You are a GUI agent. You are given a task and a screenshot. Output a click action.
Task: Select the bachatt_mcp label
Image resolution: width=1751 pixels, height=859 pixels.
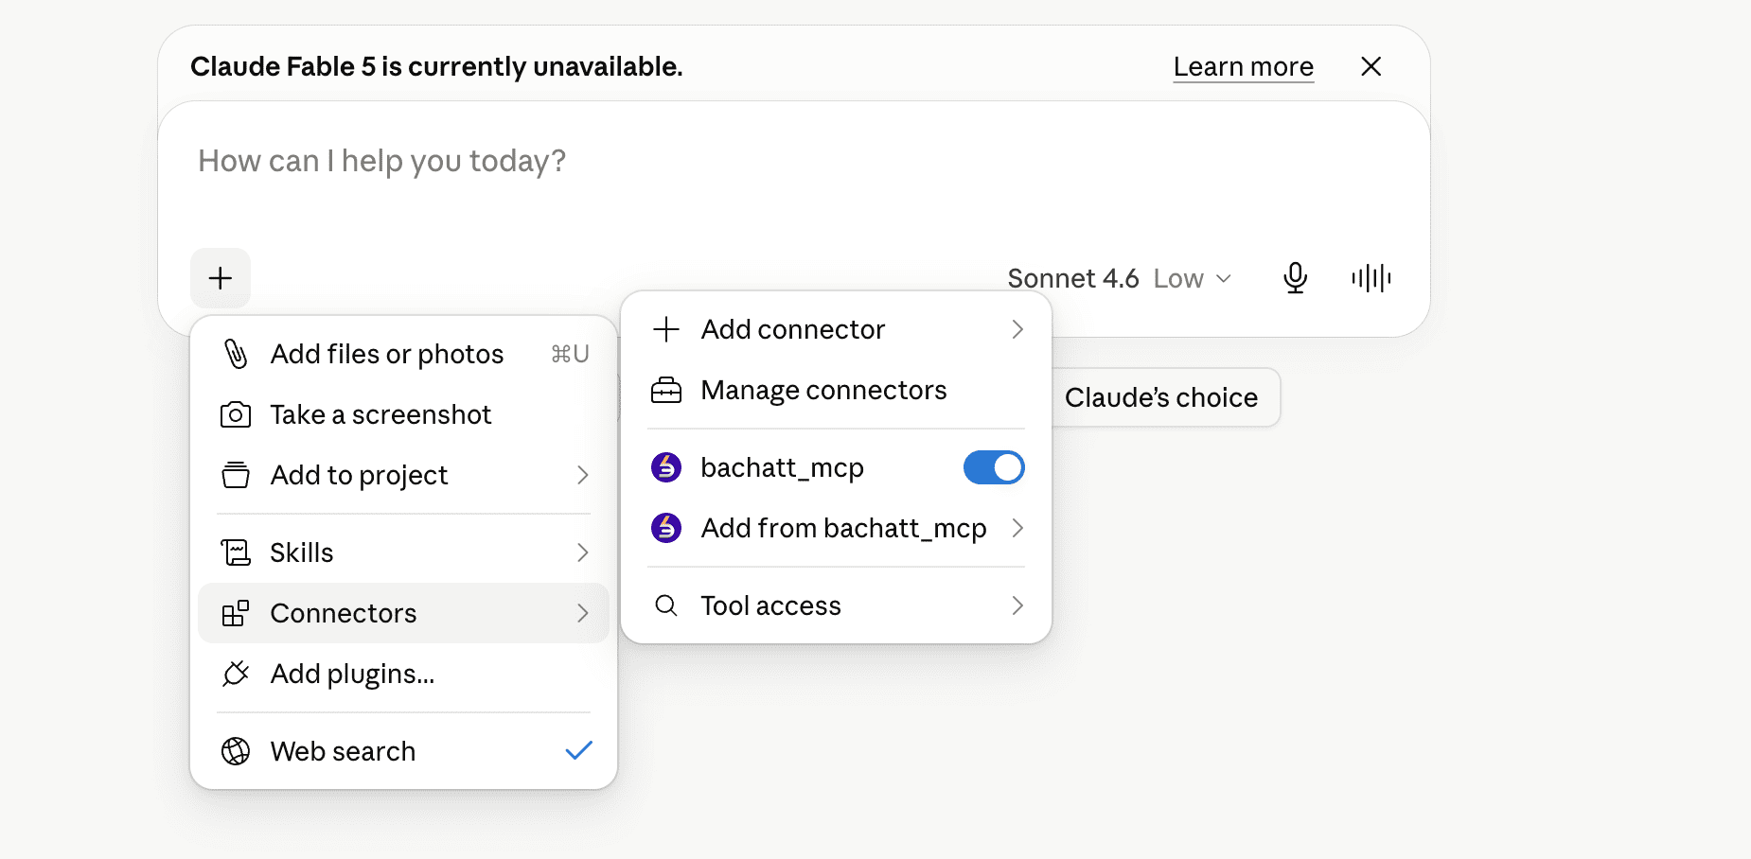(x=782, y=468)
